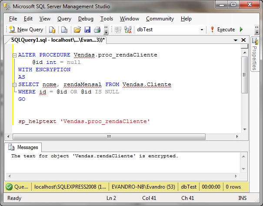Save the query with the floppy disk icon
263x206 pixels.
(87, 30)
